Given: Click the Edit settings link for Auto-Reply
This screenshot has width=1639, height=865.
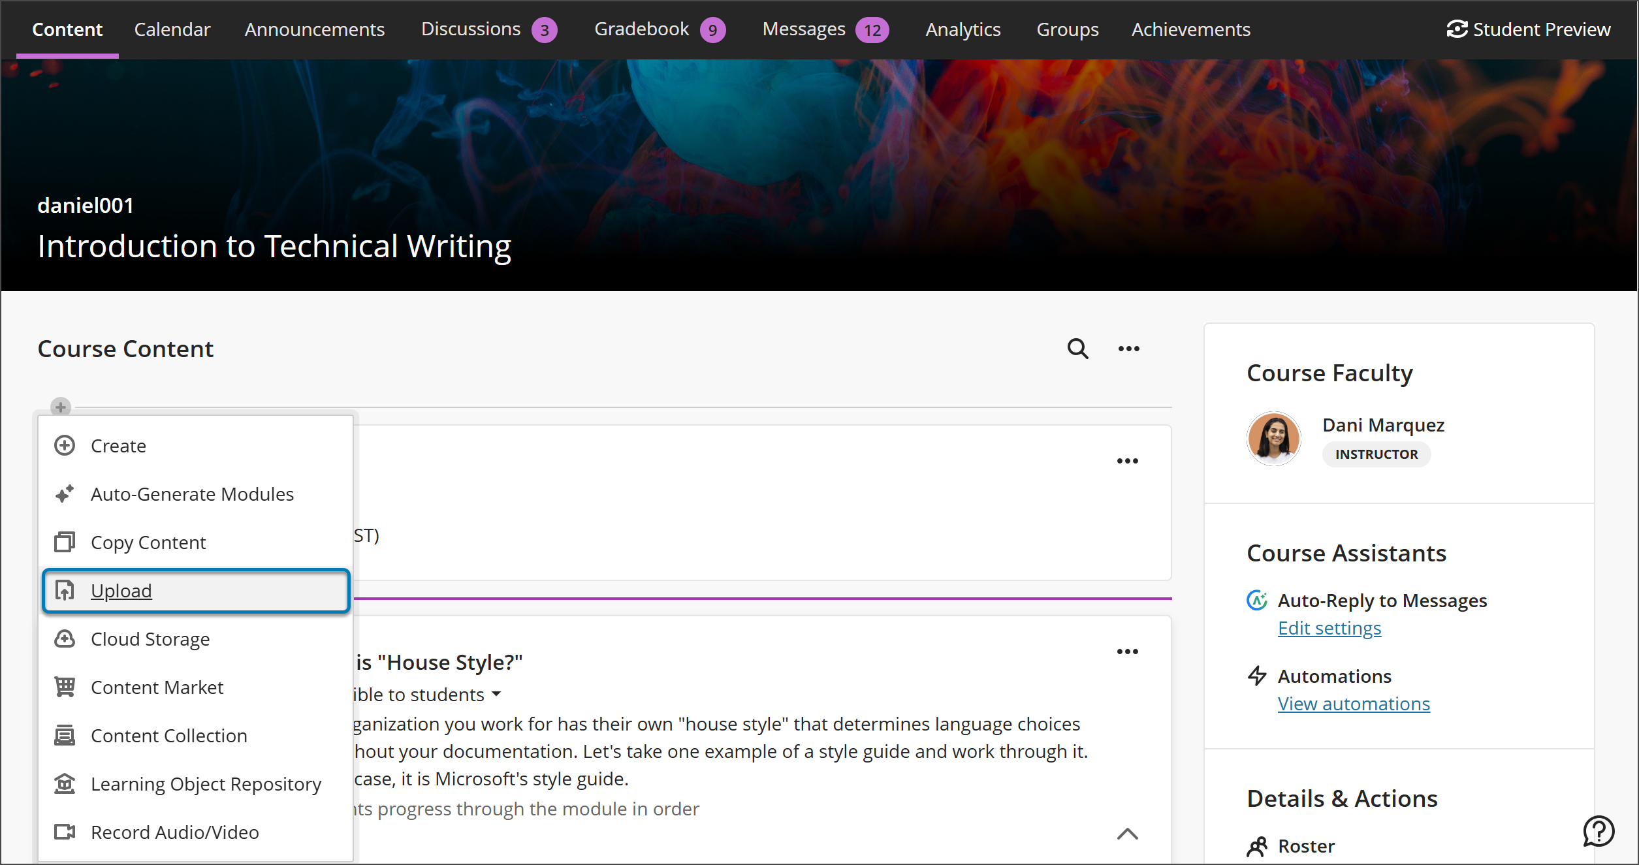Looking at the screenshot, I should (1329, 627).
